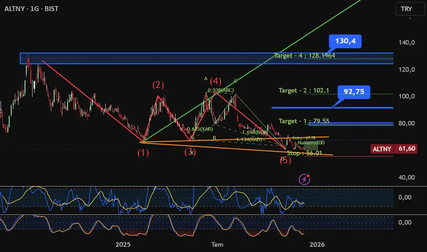The width and height of the screenshot is (427, 252).
Task: Select the red wave label (1)
Action: pos(143,153)
